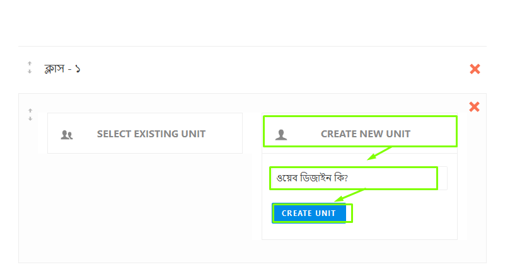The image size is (527, 267).
Task: Click empty space right of CREATE UNIT button
Action: coord(403,213)
